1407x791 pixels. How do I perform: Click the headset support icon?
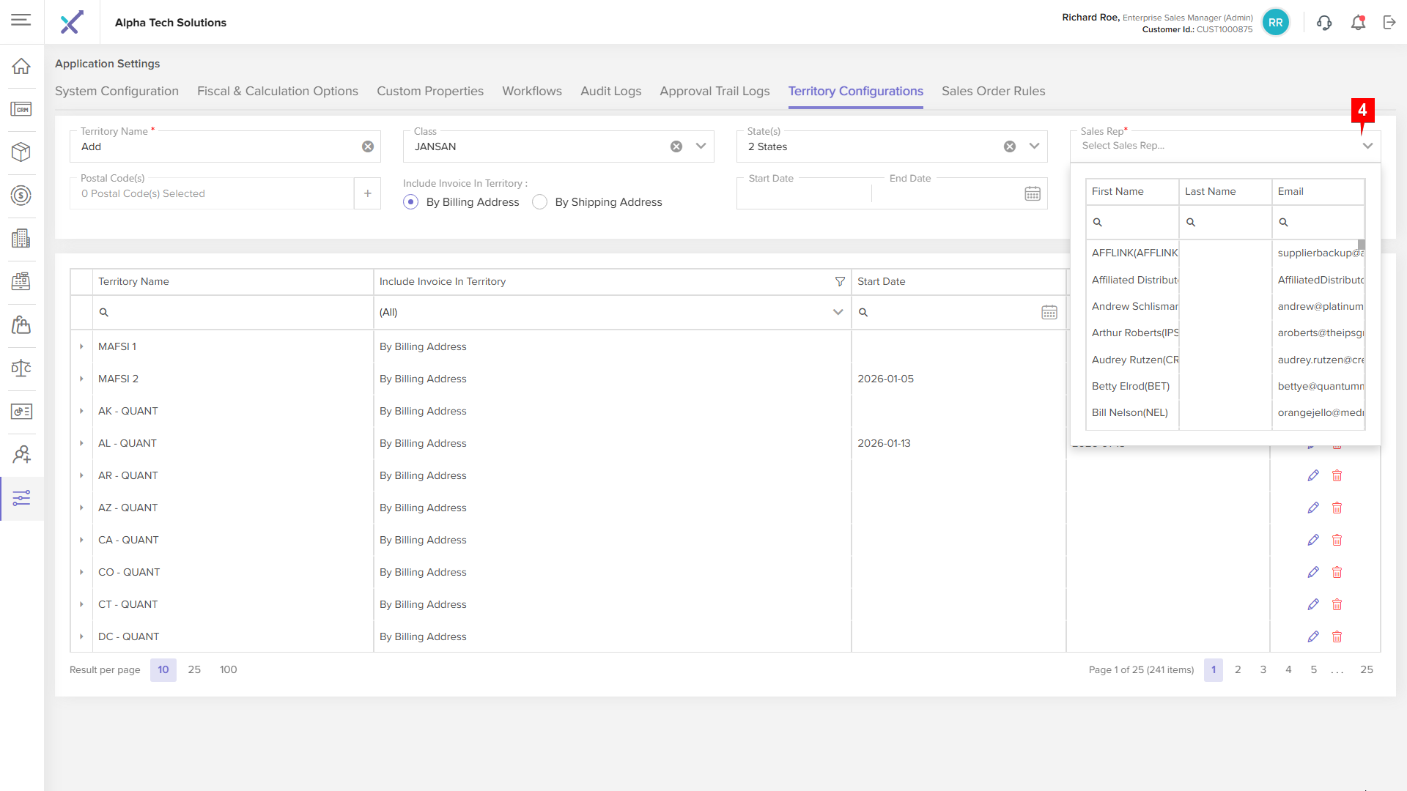pos(1324,23)
